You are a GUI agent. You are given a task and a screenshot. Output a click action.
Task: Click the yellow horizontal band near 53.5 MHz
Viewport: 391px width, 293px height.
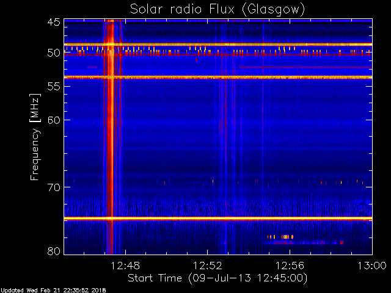[x=218, y=78]
